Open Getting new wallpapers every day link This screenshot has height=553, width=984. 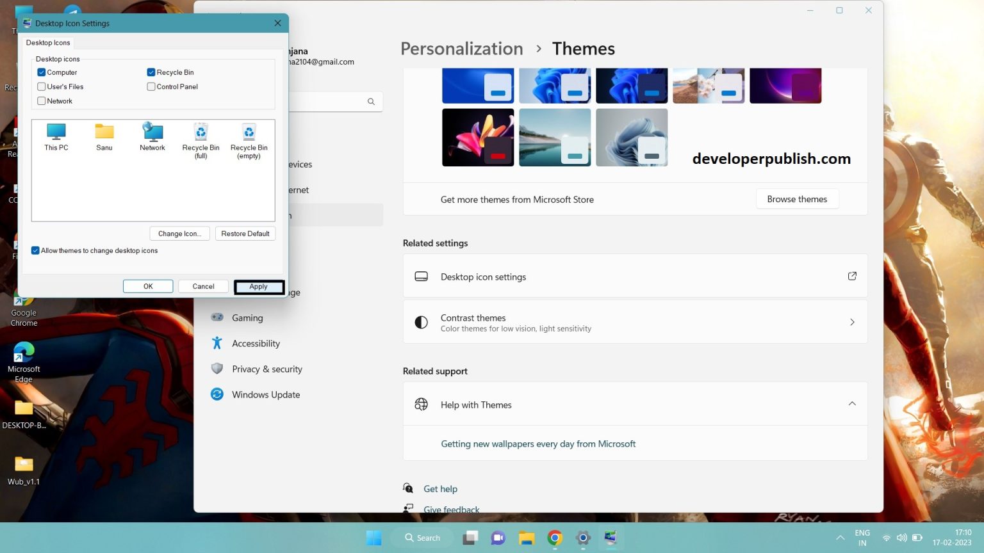[538, 444]
